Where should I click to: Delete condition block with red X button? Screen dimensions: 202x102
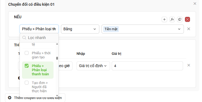[187, 19]
